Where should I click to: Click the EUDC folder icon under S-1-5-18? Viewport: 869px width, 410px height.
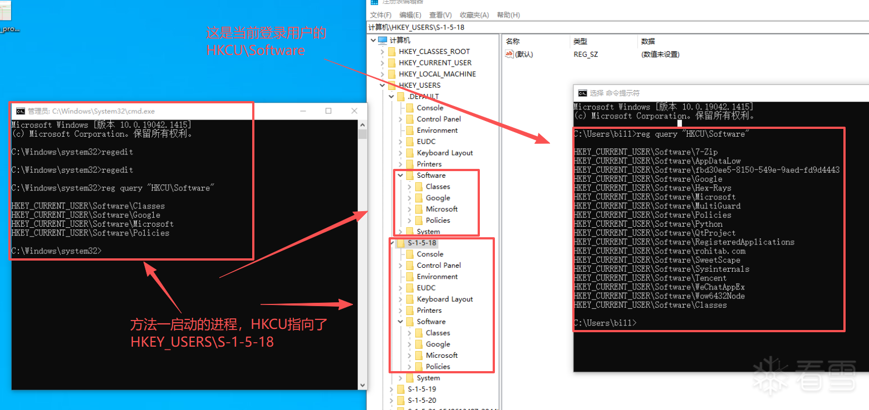click(x=410, y=288)
